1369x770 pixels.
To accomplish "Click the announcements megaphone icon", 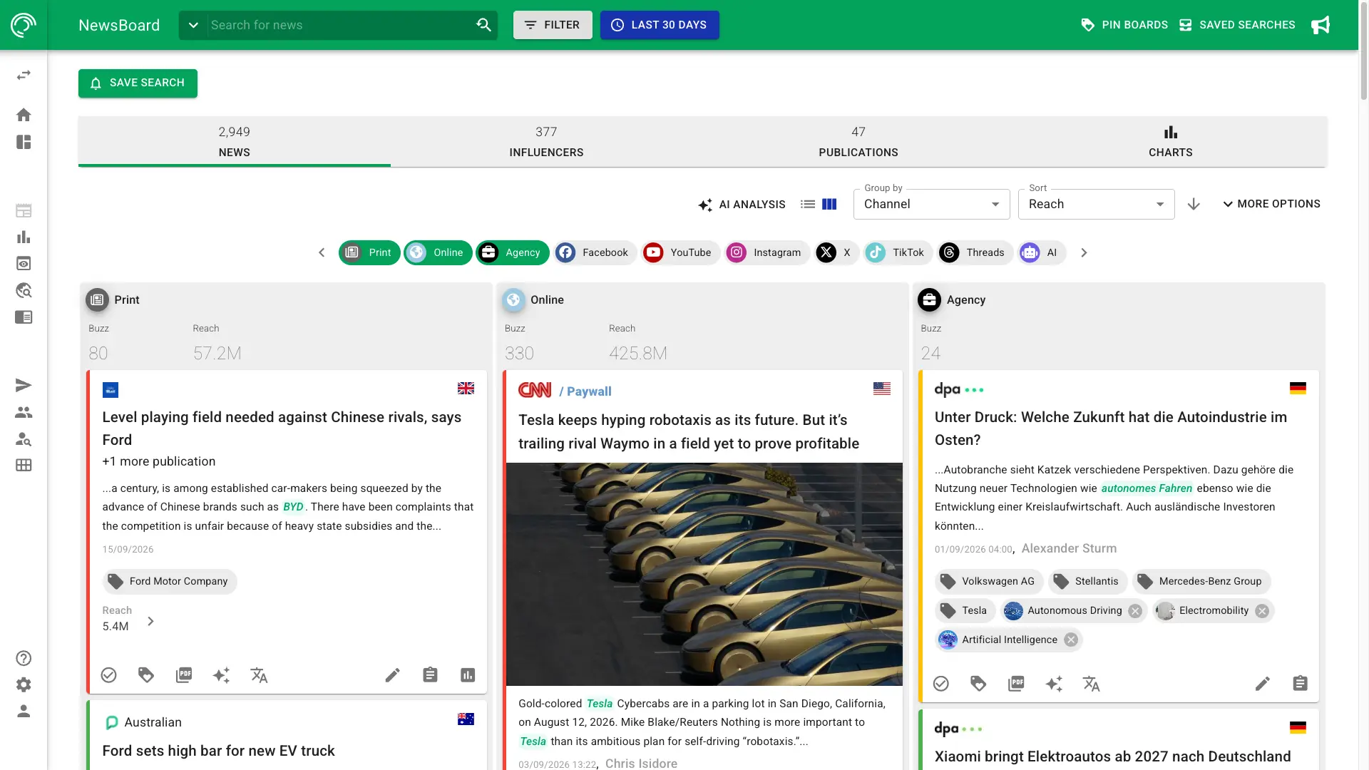I will click(1321, 25).
